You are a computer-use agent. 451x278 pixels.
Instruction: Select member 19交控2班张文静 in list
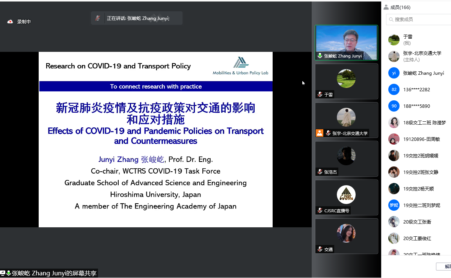[x=421, y=172]
